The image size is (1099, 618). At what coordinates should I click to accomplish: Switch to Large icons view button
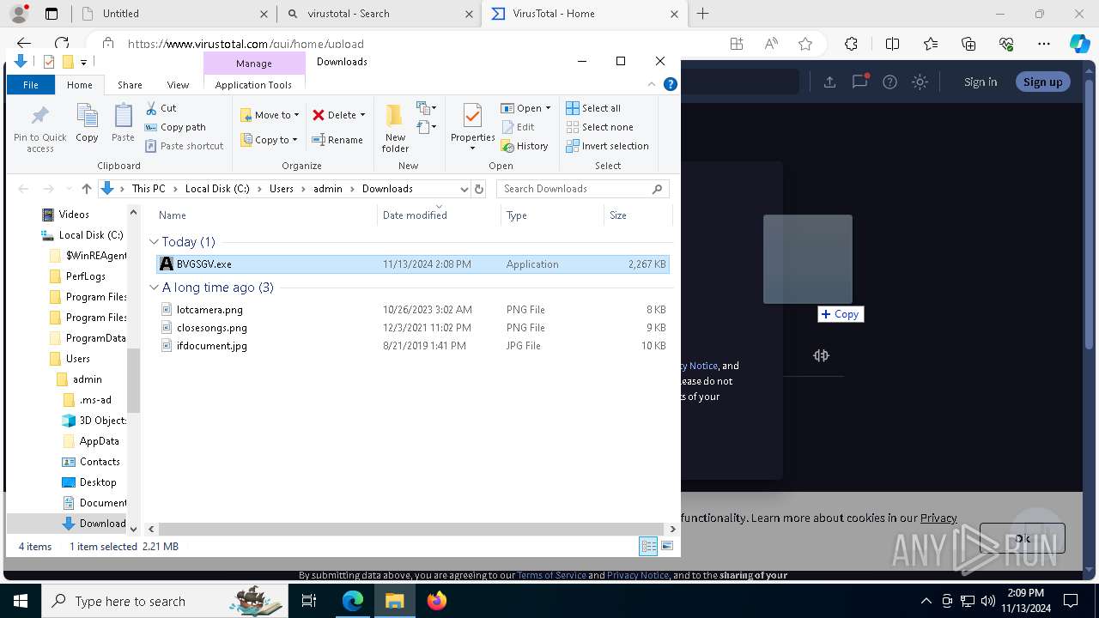point(667,546)
